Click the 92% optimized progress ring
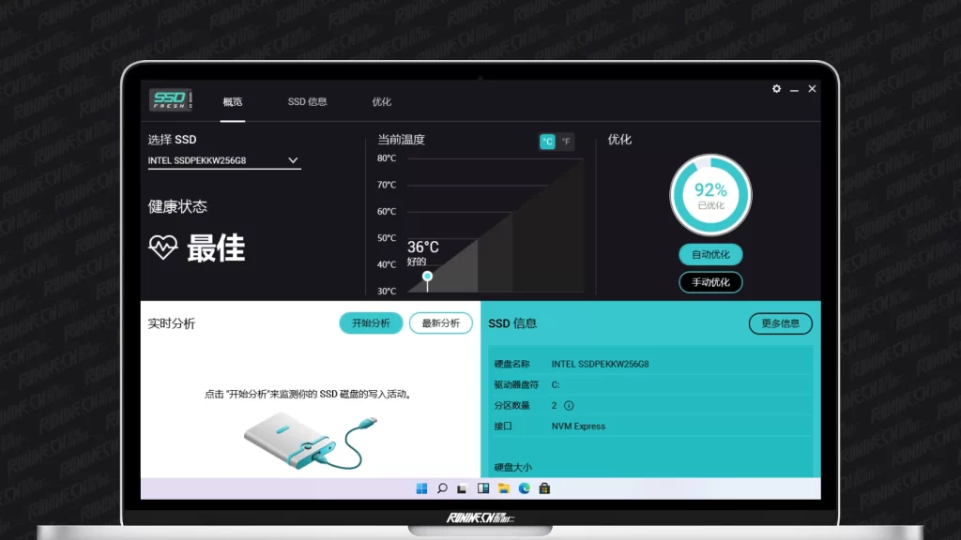 click(x=710, y=195)
